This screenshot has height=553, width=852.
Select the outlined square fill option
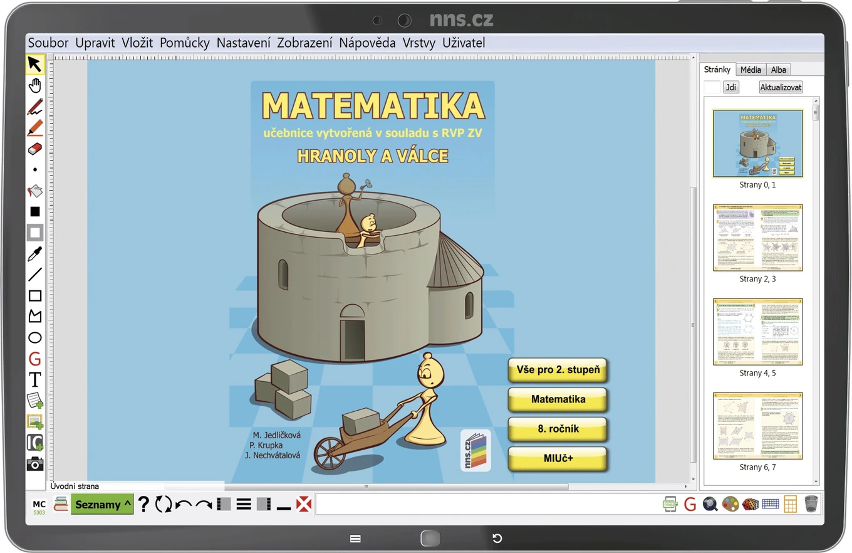pos(35,233)
